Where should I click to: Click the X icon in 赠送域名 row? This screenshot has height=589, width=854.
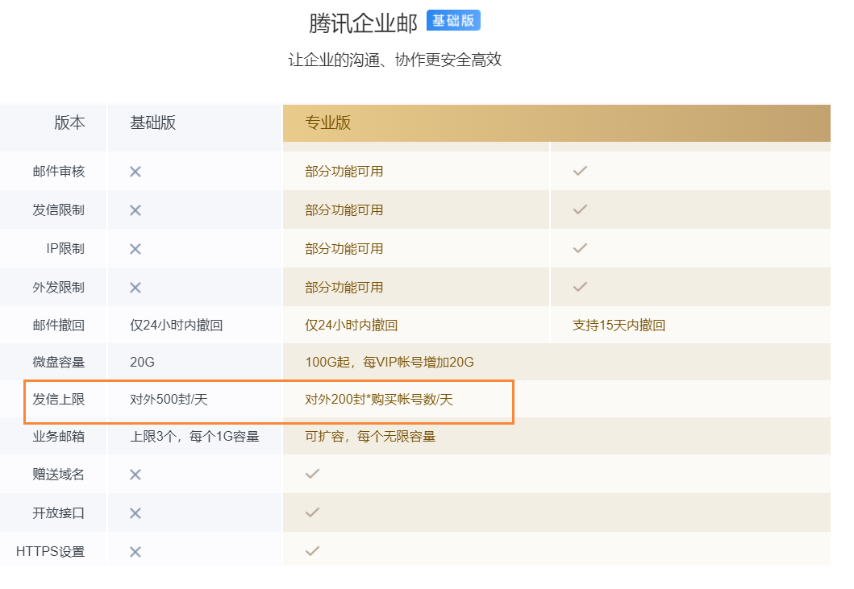(x=135, y=475)
